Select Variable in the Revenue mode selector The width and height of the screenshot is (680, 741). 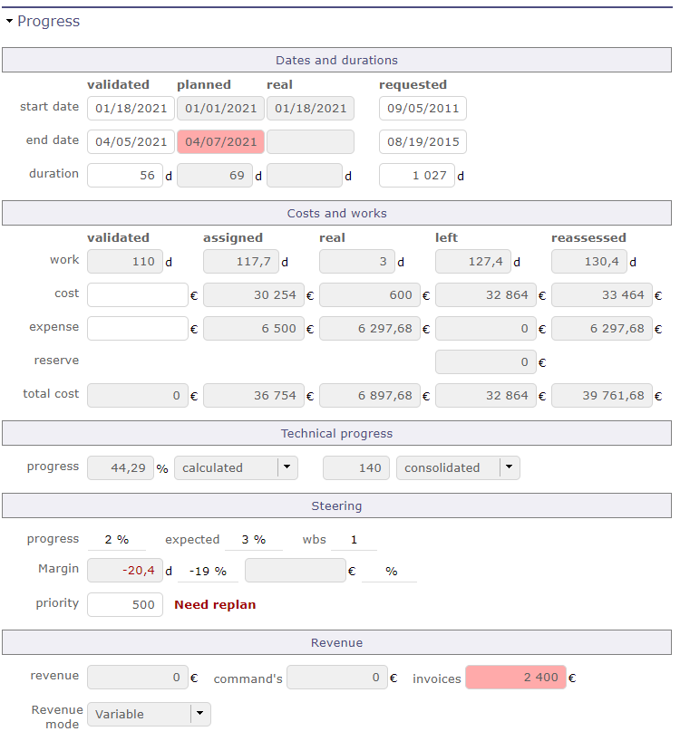[x=136, y=714]
